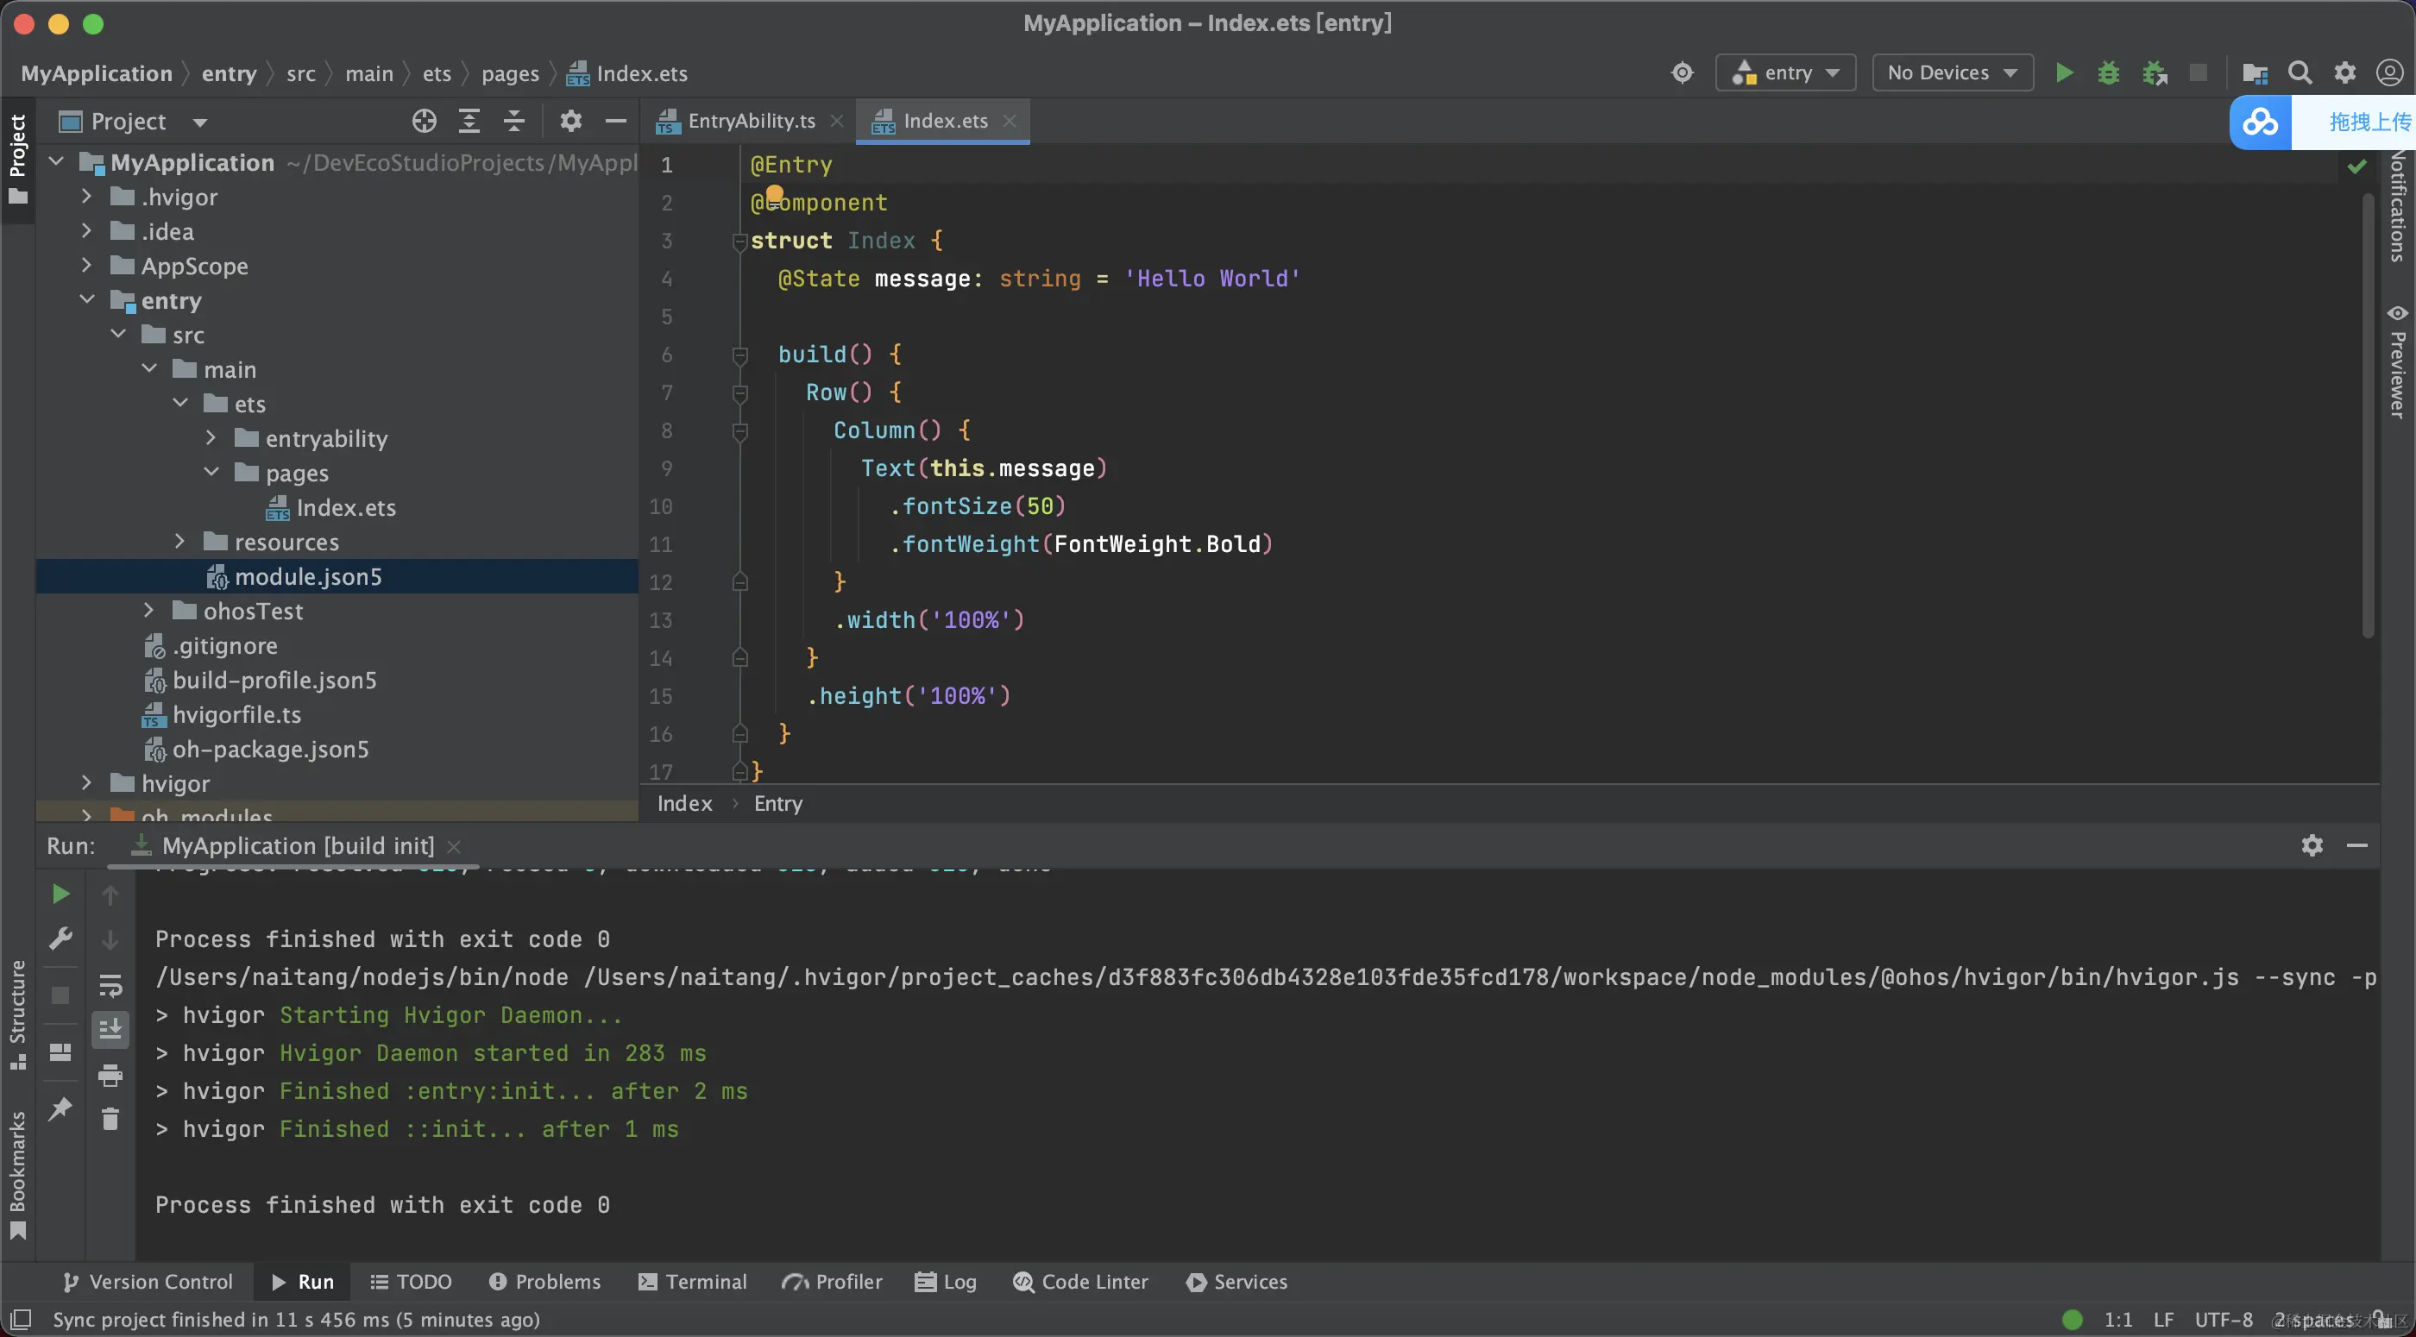Open the Code Linter tool window
The height and width of the screenshot is (1337, 2416).
(x=1080, y=1282)
